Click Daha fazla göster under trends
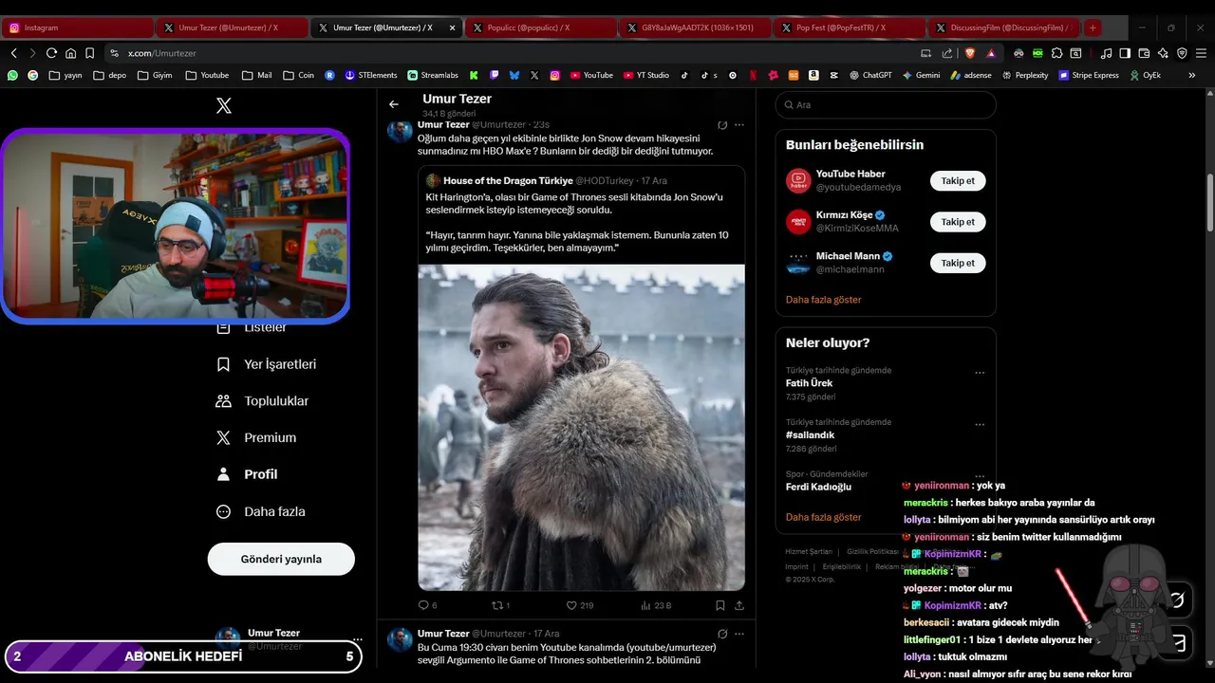Image resolution: width=1215 pixels, height=683 pixels. (x=823, y=517)
